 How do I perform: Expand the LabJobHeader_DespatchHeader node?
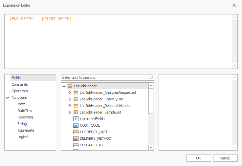point(70,106)
